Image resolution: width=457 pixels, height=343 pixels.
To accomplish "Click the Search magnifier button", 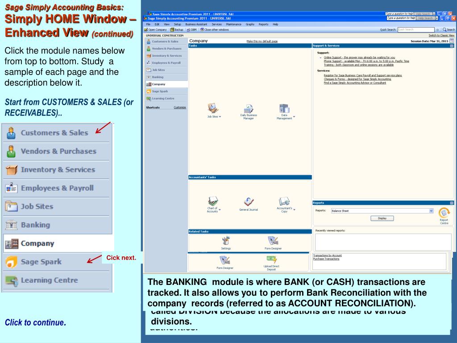I will (x=449, y=30).
